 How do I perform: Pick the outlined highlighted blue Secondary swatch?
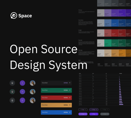point(122,23)
